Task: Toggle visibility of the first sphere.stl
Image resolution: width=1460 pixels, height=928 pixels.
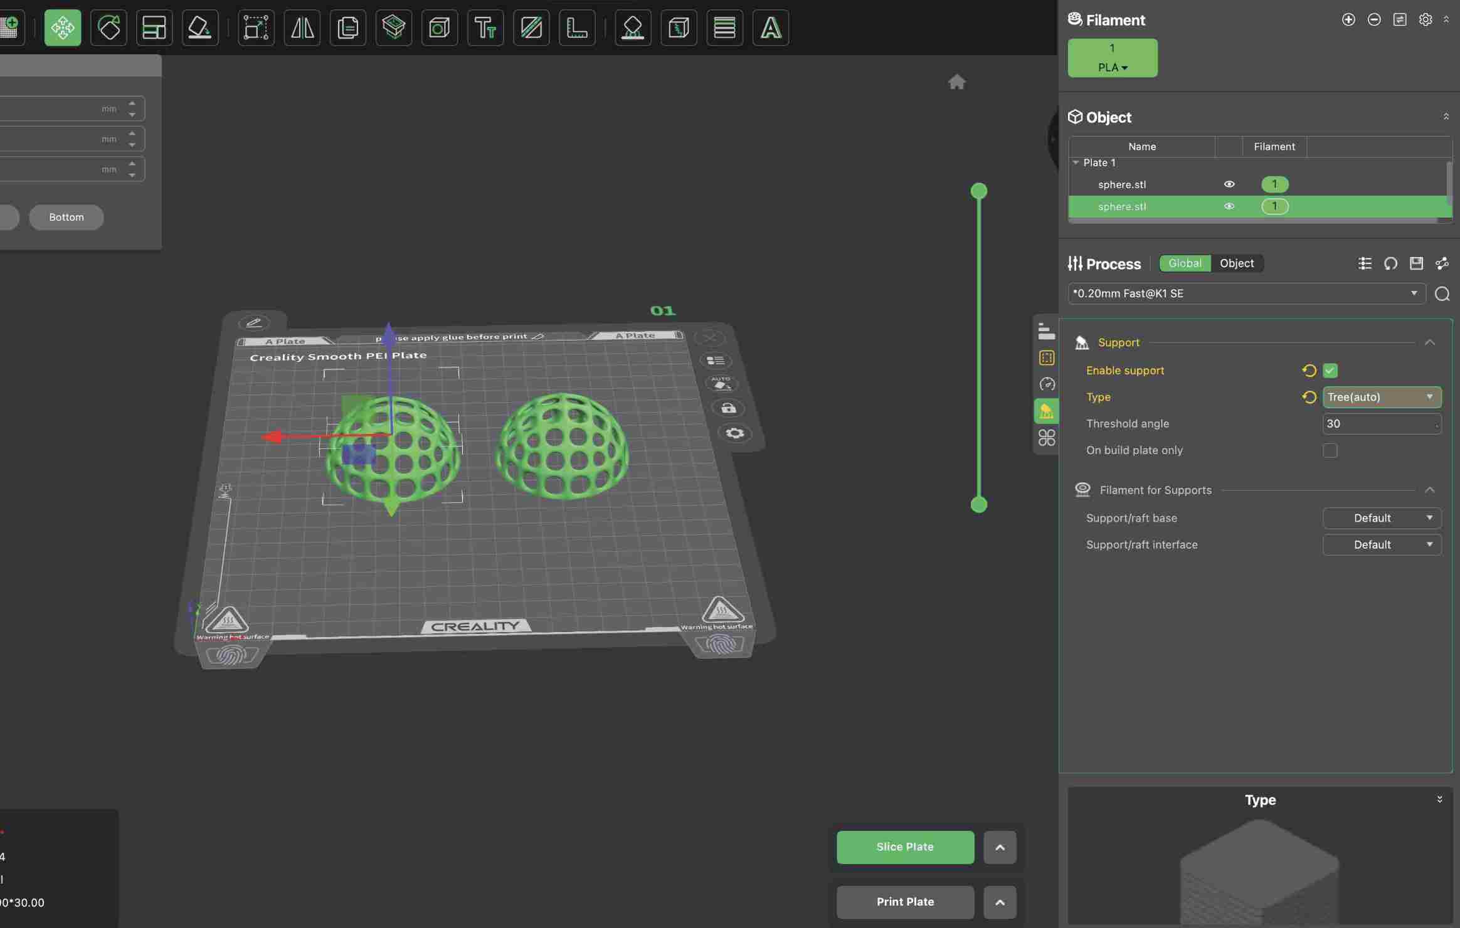Action: click(x=1229, y=184)
